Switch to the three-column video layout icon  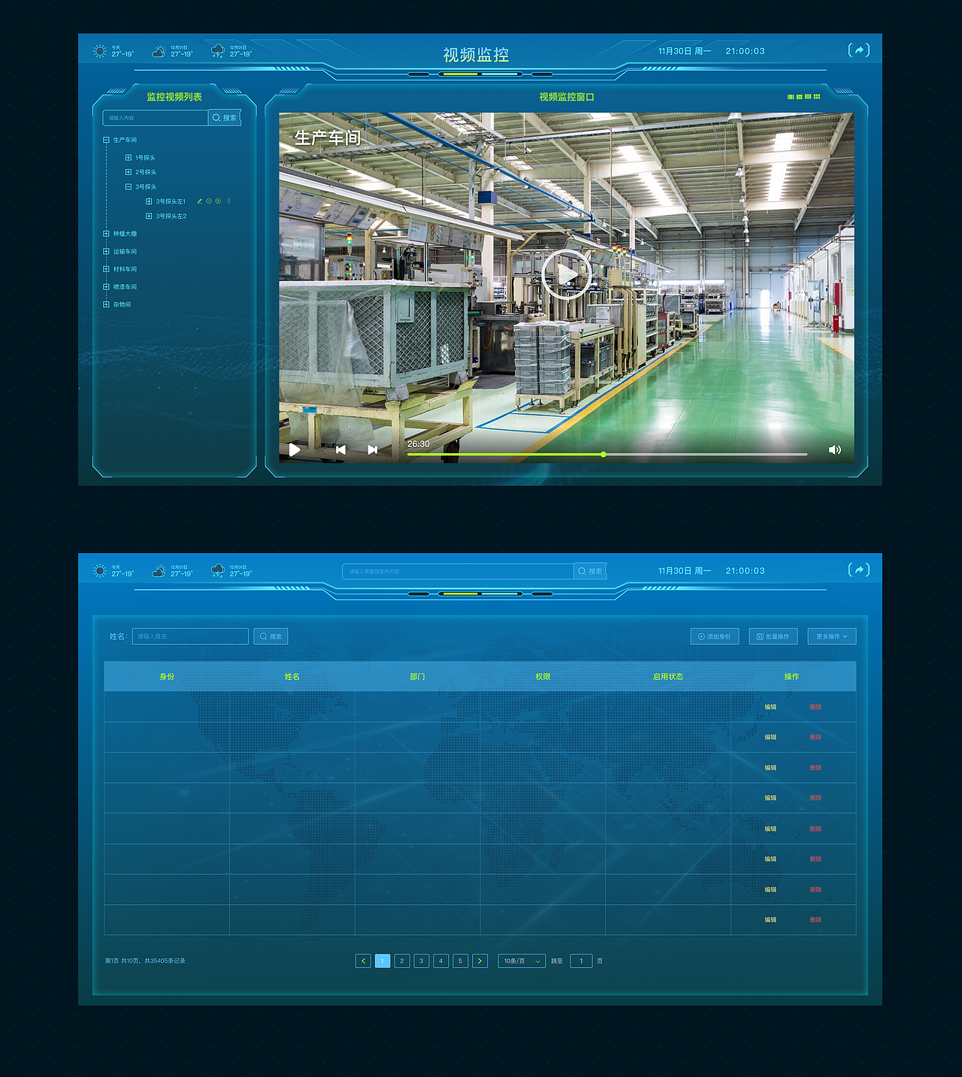point(808,97)
